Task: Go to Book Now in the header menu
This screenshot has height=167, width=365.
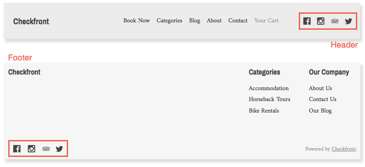Action: pyautogui.click(x=137, y=21)
